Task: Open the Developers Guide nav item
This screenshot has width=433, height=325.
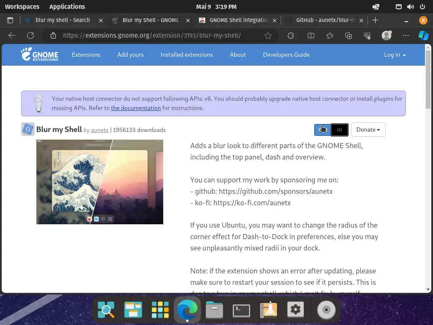Action: coord(286,55)
